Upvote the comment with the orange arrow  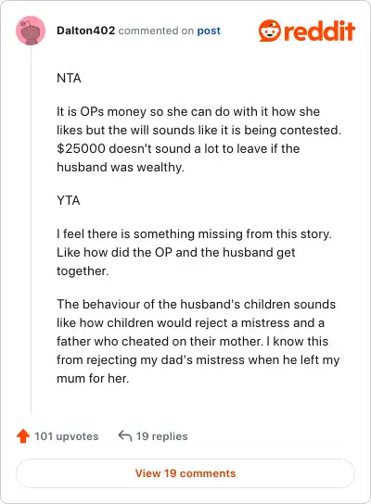pyautogui.click(x=23, y=436)
